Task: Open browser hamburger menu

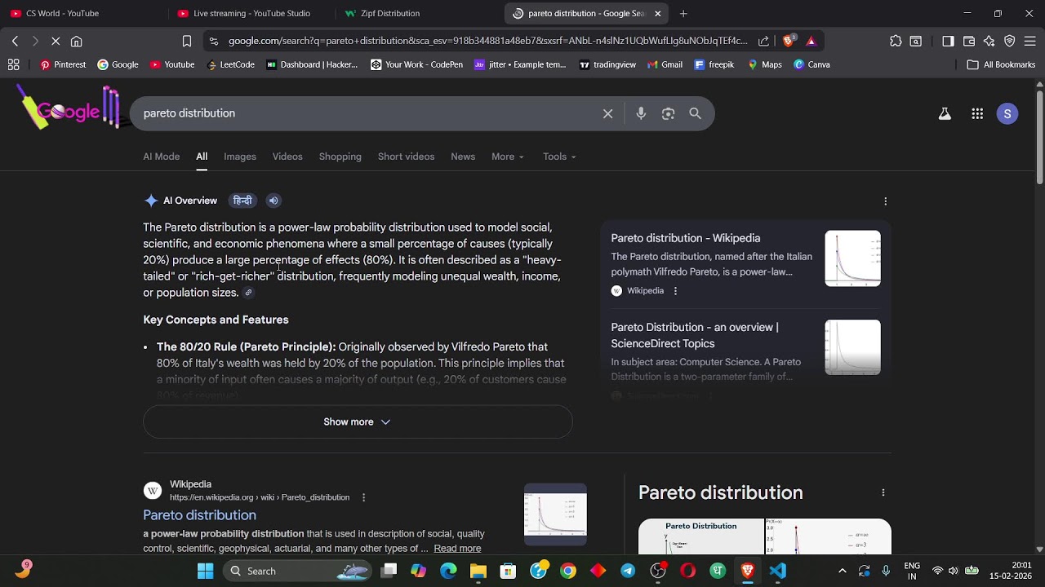Action: [1029, 41]
